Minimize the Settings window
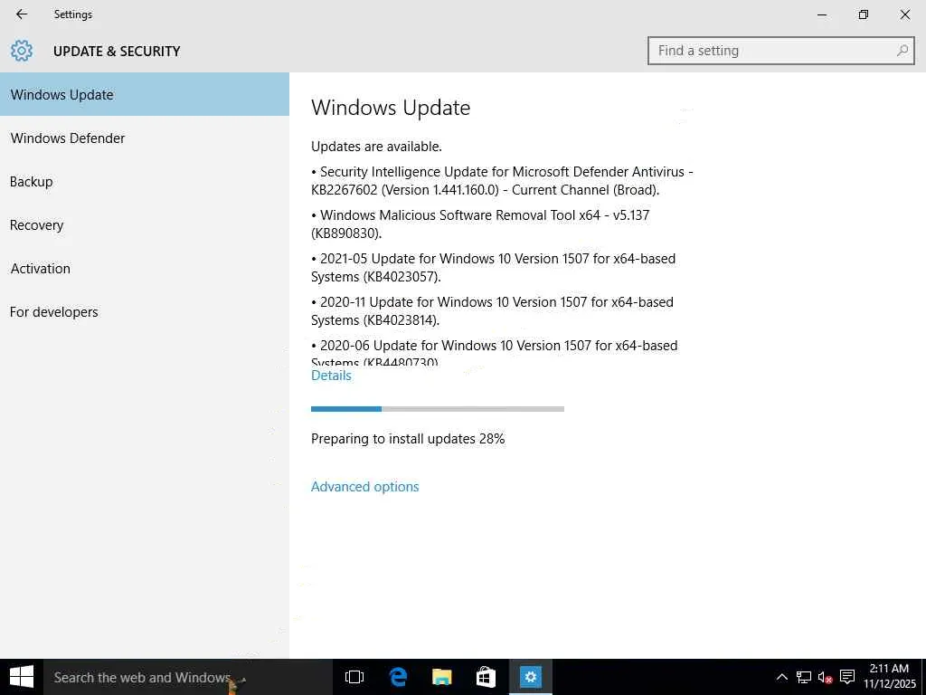Image resolution: width=926 pixels, height=695 pixels. pyautogui.click(x=821, y=14)
